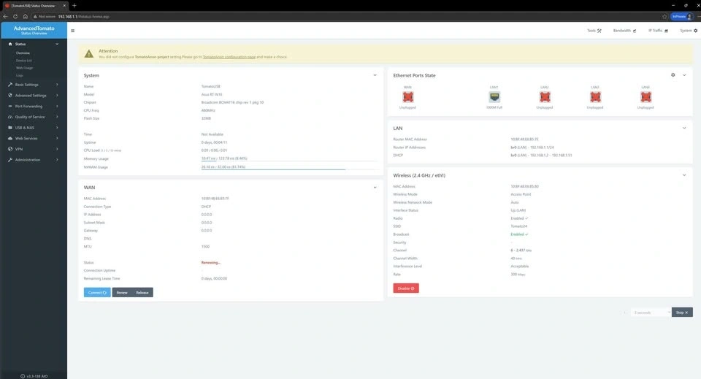Click the LAN4 unplugged port icon
701x379 pixels.
tap(646, 97)
